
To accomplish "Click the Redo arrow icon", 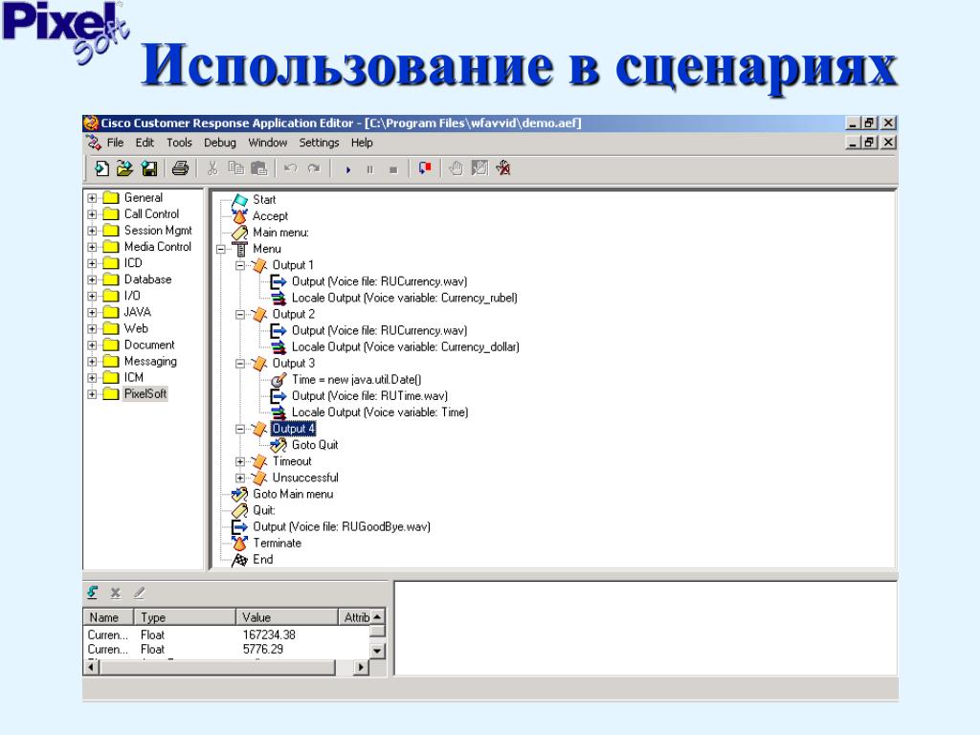I will click(x=314, y=168).
